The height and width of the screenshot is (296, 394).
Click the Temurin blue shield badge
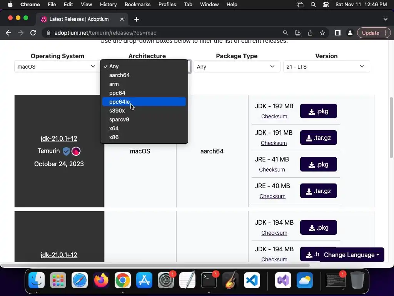[66, 151]
